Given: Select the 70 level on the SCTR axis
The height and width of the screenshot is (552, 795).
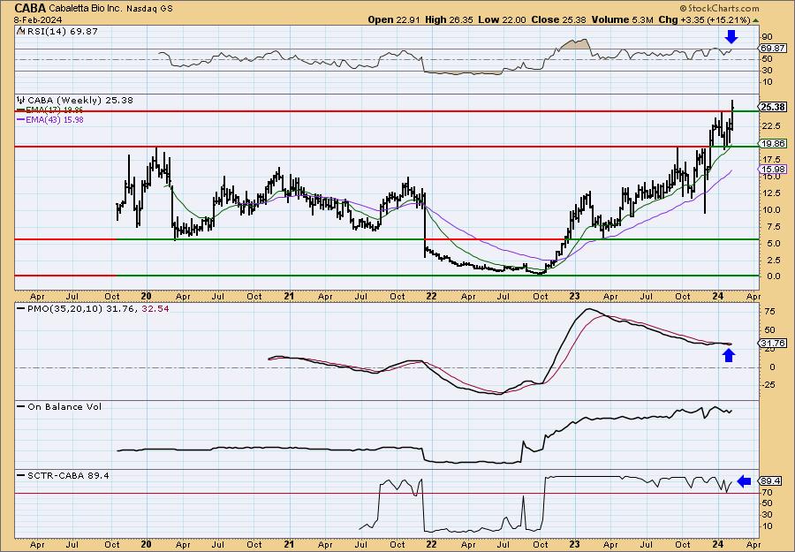Looking at the screenshot, I should coord(768,493).
